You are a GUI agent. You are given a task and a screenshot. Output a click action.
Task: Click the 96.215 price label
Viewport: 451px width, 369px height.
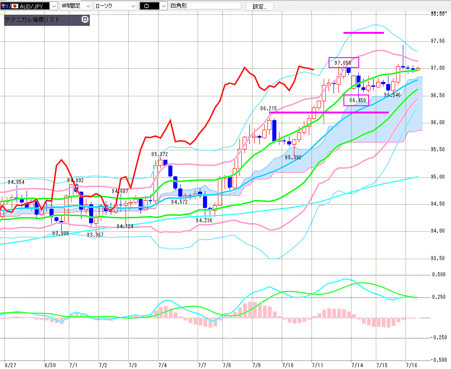tap(268, 108)
